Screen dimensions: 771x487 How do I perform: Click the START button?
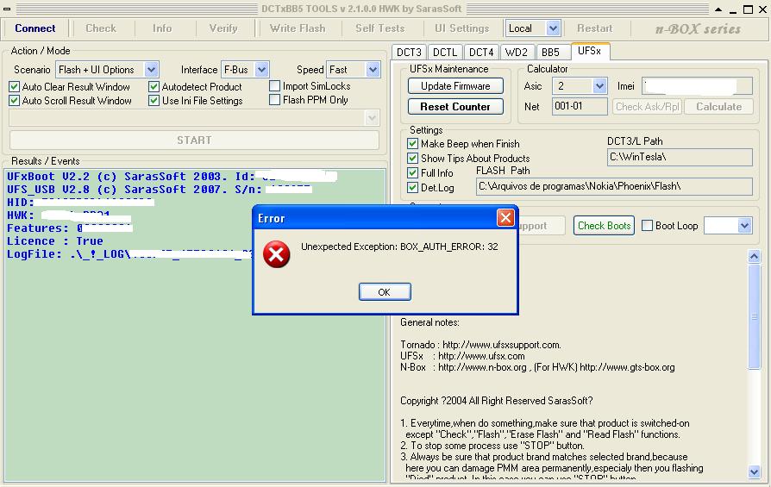(194, 140)
